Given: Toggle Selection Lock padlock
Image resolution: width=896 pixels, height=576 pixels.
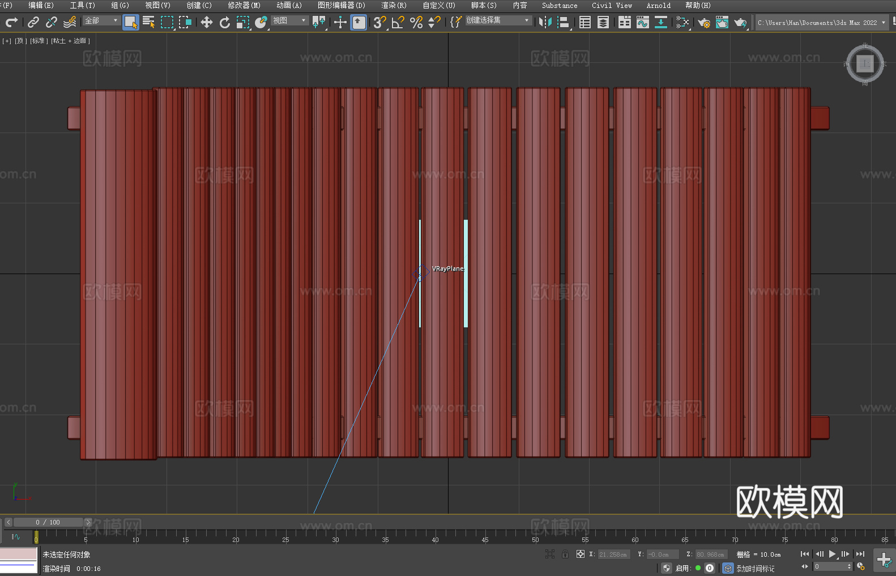Looking at the screenshot, I should (x=565, y=554).
